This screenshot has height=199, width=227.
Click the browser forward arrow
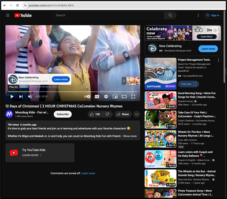11,5
